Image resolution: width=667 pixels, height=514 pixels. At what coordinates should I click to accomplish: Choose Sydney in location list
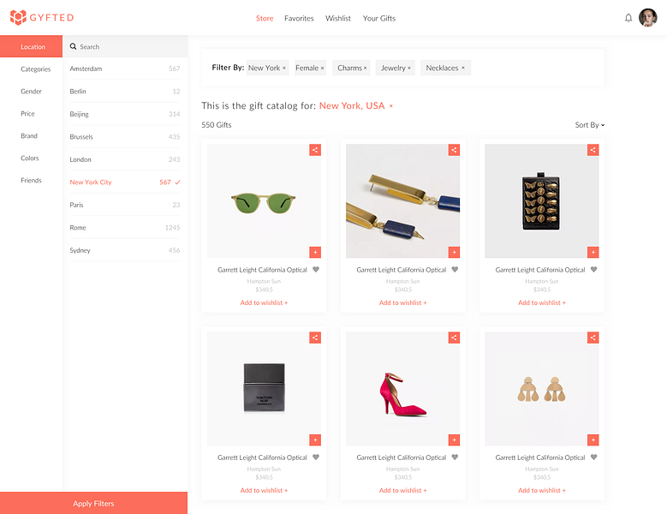pyautogui.click(x=125, y=250)
